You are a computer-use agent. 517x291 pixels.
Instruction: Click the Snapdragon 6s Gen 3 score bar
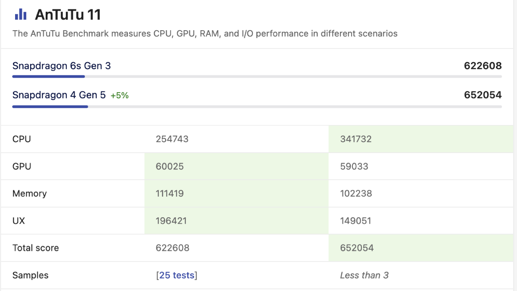point(257,77)
